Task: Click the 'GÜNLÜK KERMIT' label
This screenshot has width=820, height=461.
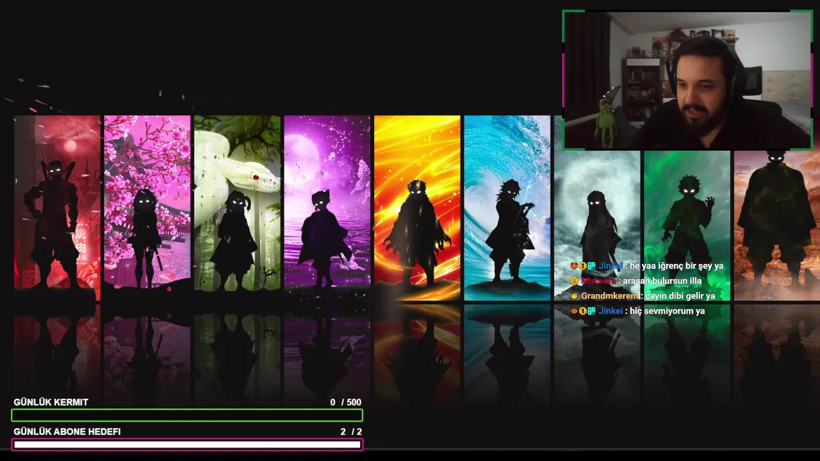Action: pos(51,402)
